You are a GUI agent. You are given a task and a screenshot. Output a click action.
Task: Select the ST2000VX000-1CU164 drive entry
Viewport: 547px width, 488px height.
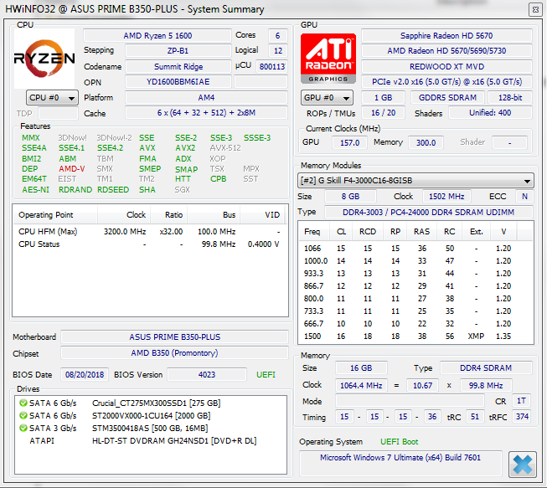(x=151, y=415)
